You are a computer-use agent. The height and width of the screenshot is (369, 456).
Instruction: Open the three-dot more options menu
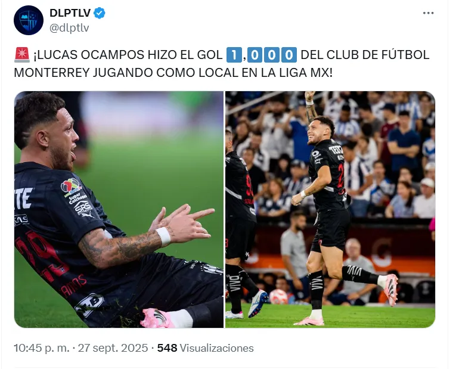click(x=428, y=13)
